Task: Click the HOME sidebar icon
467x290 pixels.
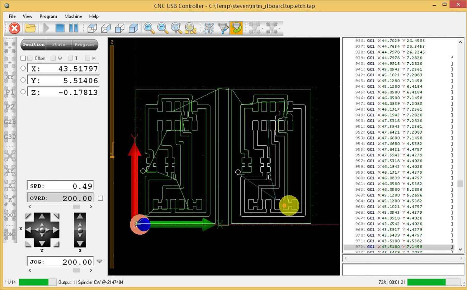Action: point(10,234)
